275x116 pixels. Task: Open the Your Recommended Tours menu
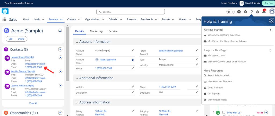click(x=19, y=3)
